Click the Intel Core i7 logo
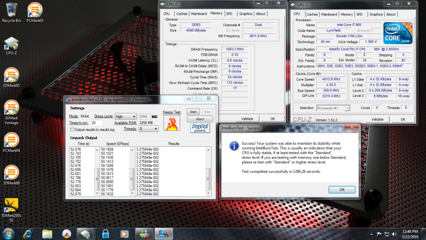Viewport: 426px width, 240px height. pyautogui.click(x=398, y=33)
